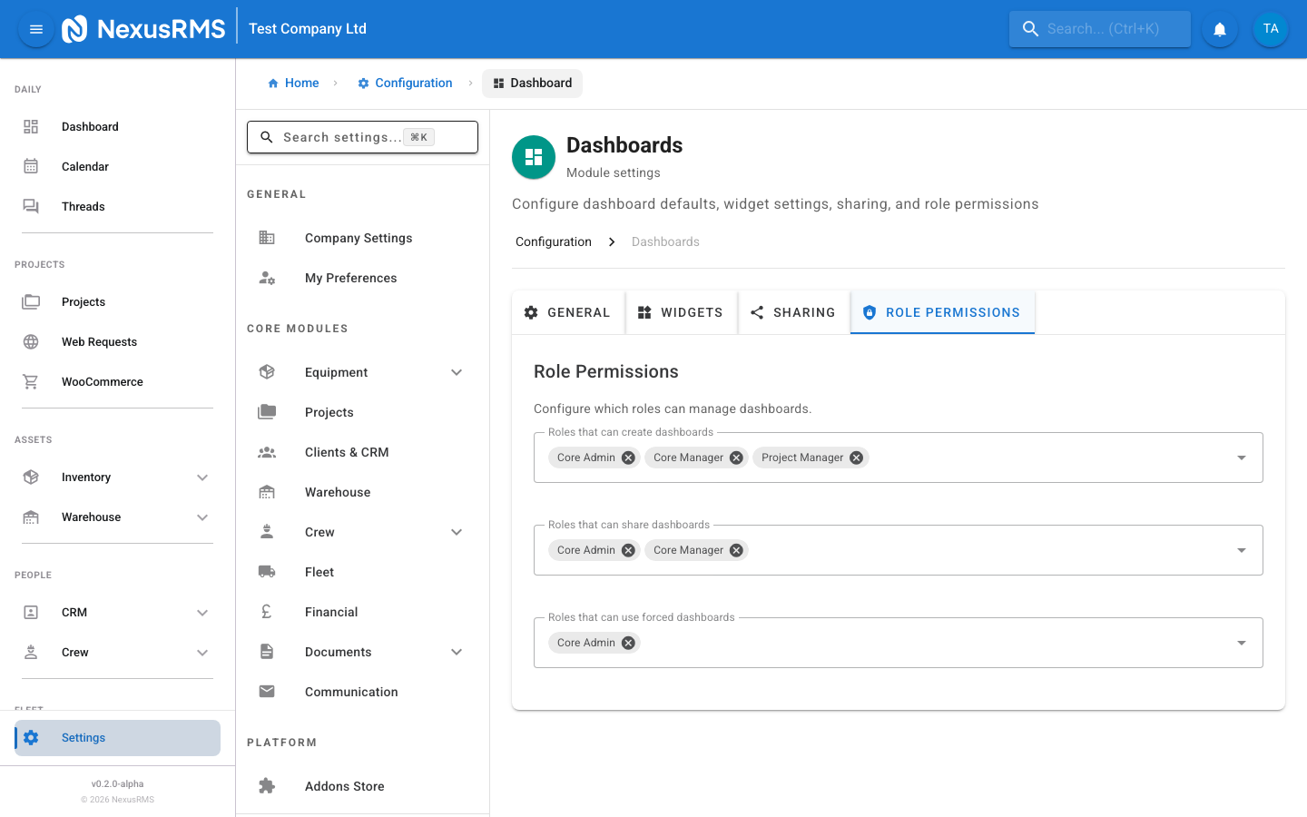Click the WooCommerce shopping cart icon
Screen dimensions: 1307x817
coord(31,381)
